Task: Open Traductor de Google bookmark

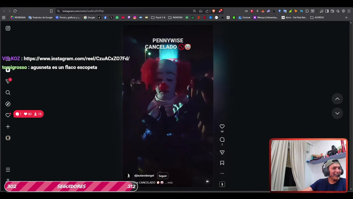Action: (x=40, y=17)
